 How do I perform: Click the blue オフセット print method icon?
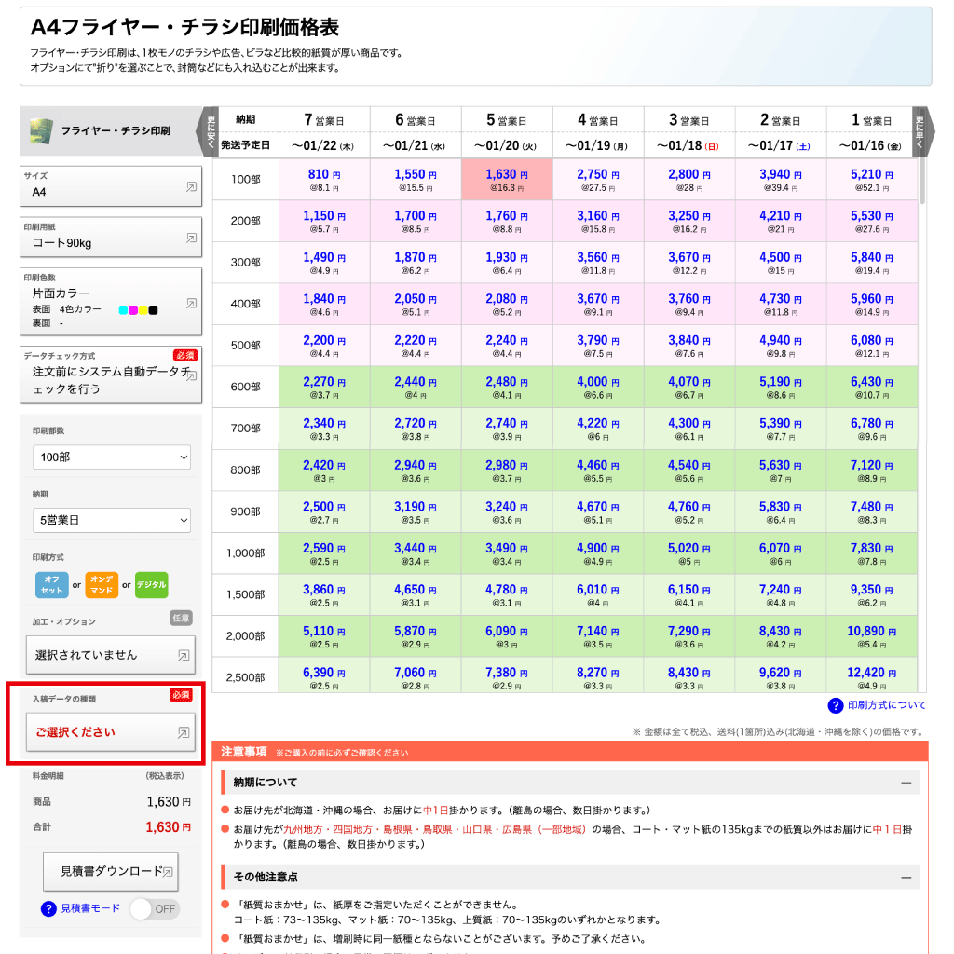[52, 585]
